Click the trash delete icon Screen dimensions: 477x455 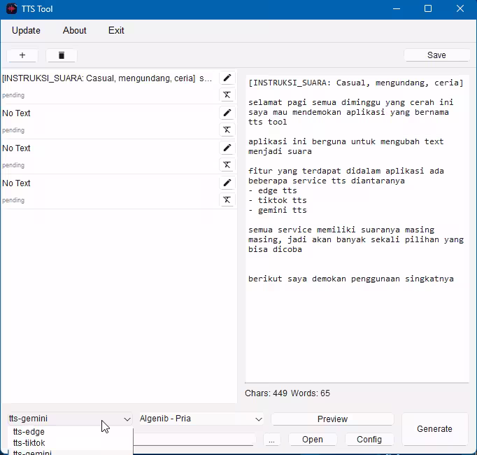(x=61, y=55)
